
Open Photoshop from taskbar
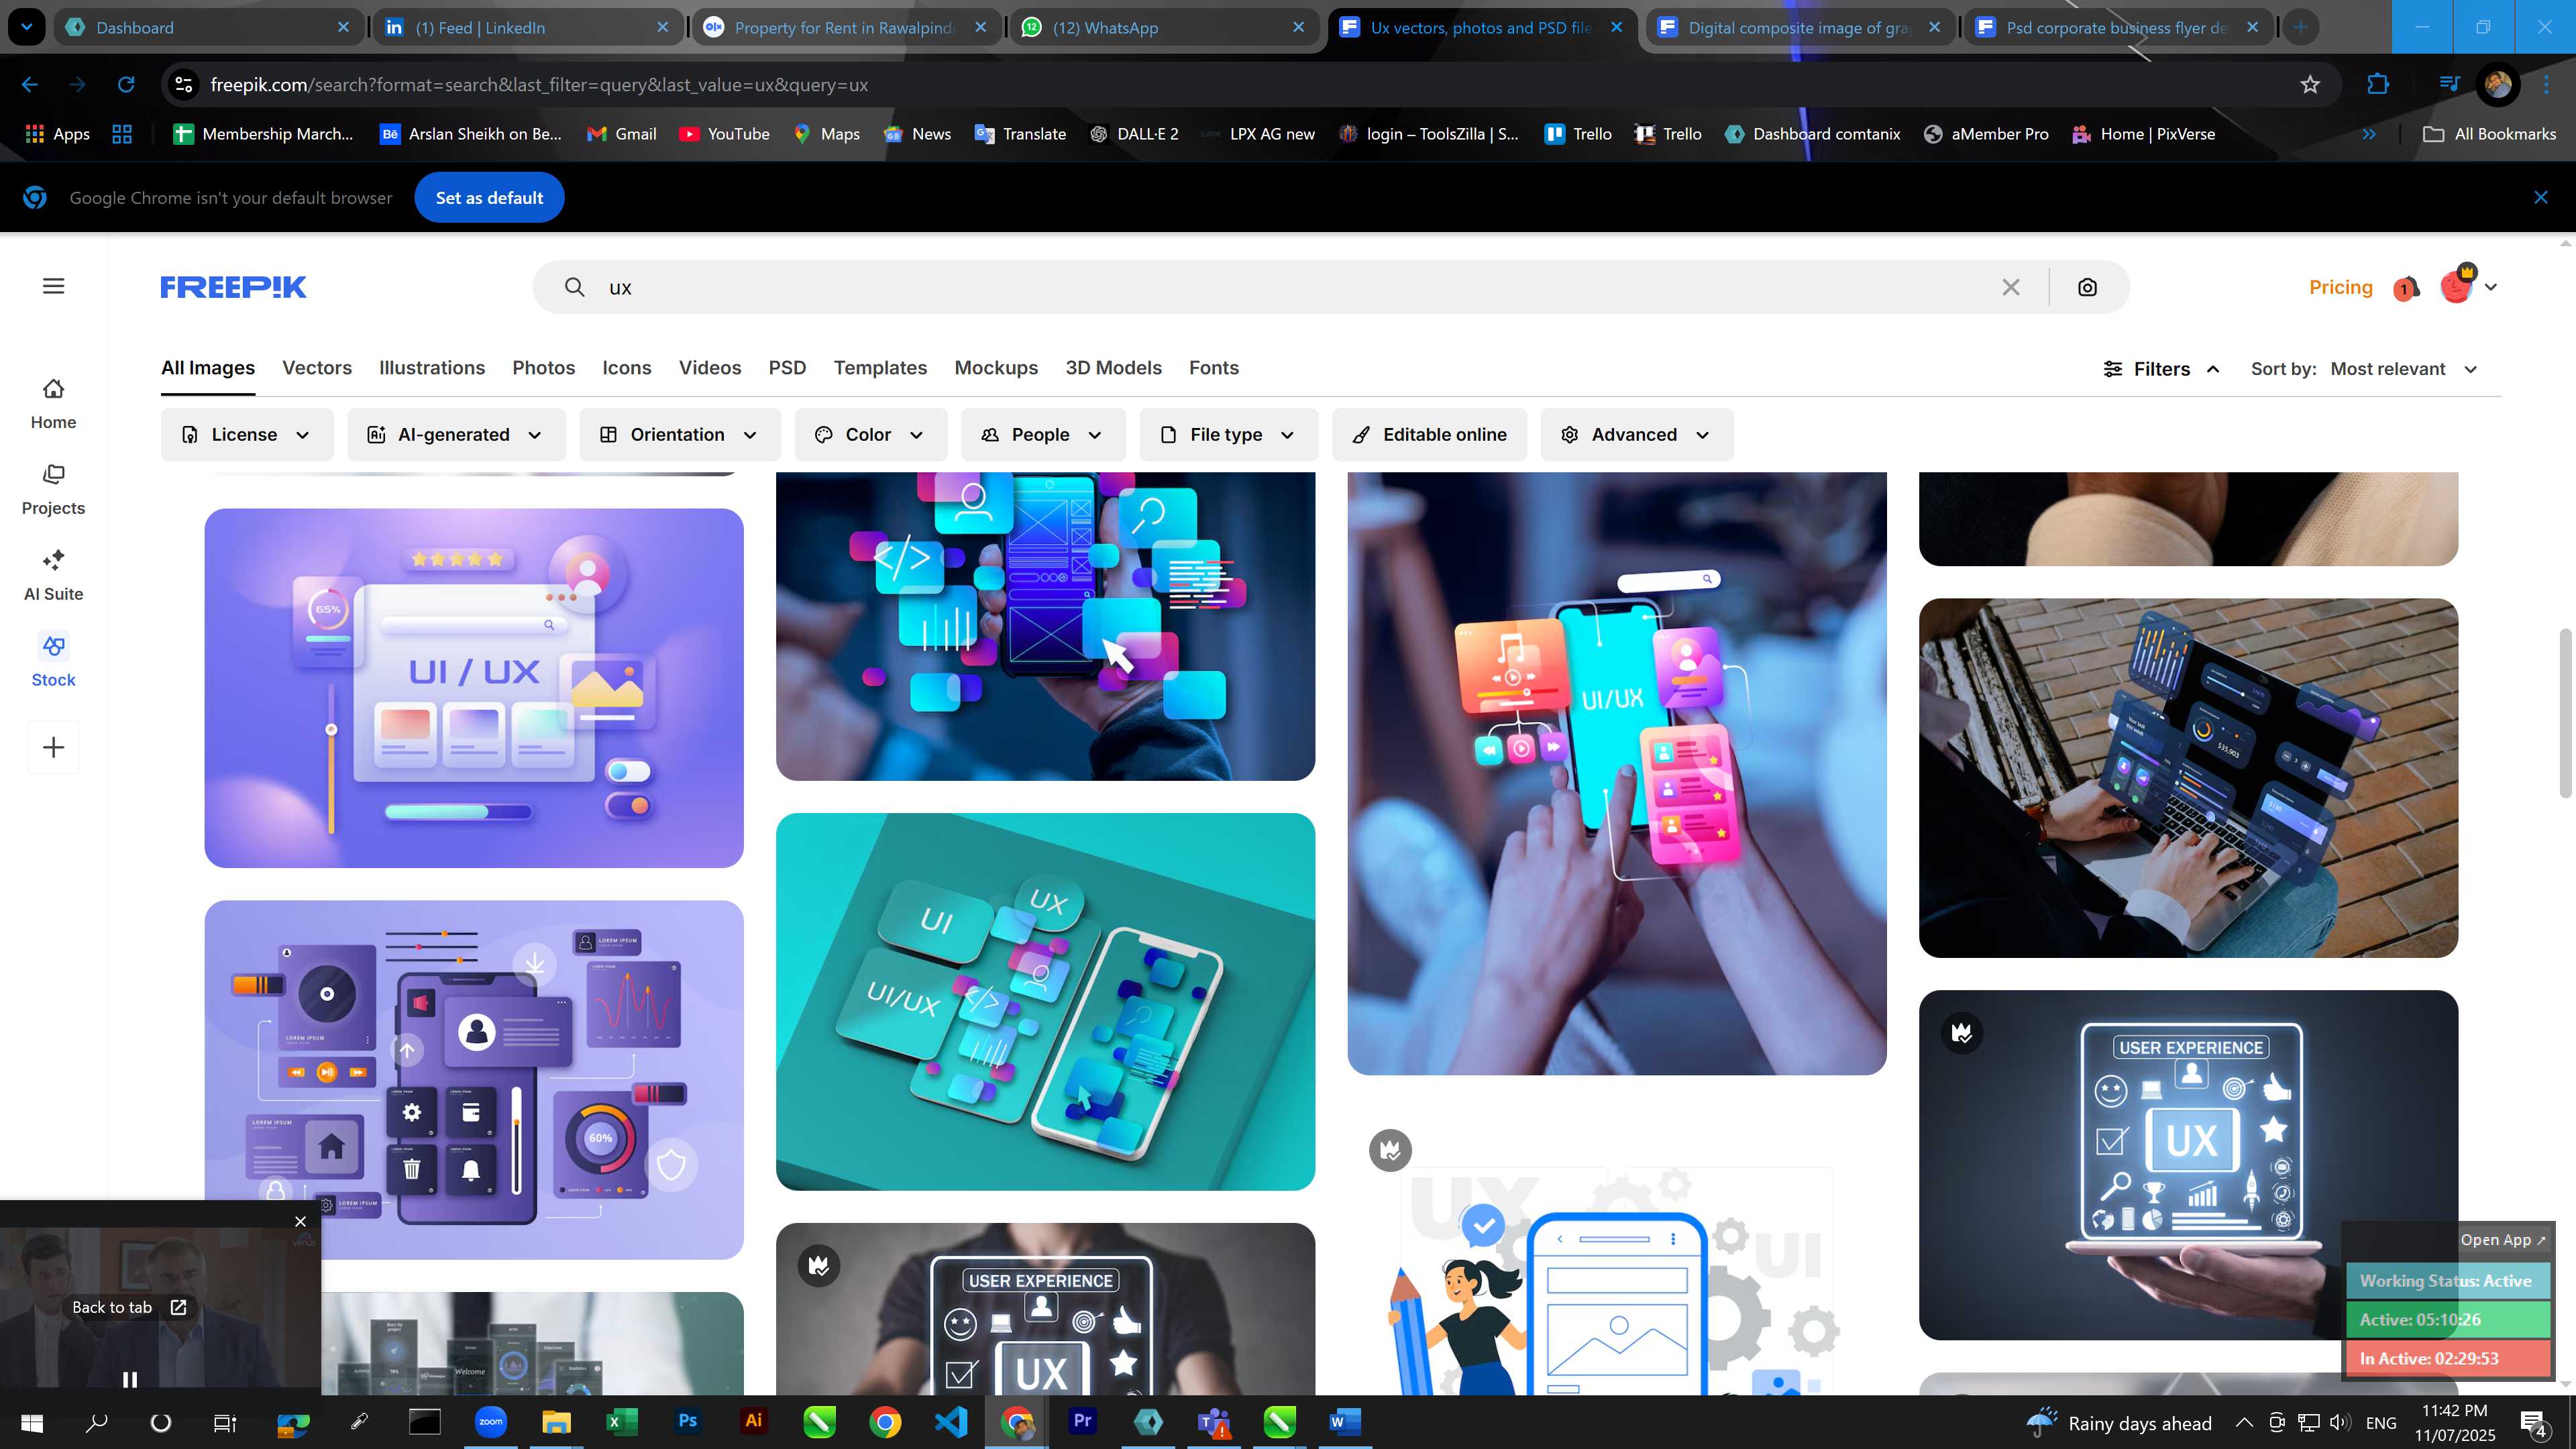tap(688, 1421)
